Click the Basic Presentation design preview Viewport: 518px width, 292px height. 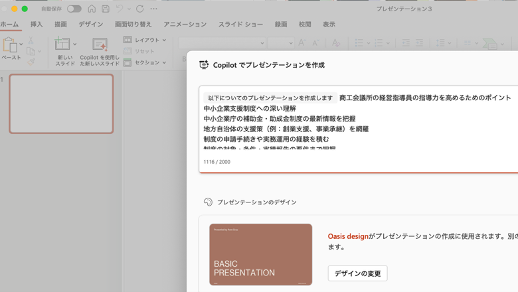[x=260, y=255]
